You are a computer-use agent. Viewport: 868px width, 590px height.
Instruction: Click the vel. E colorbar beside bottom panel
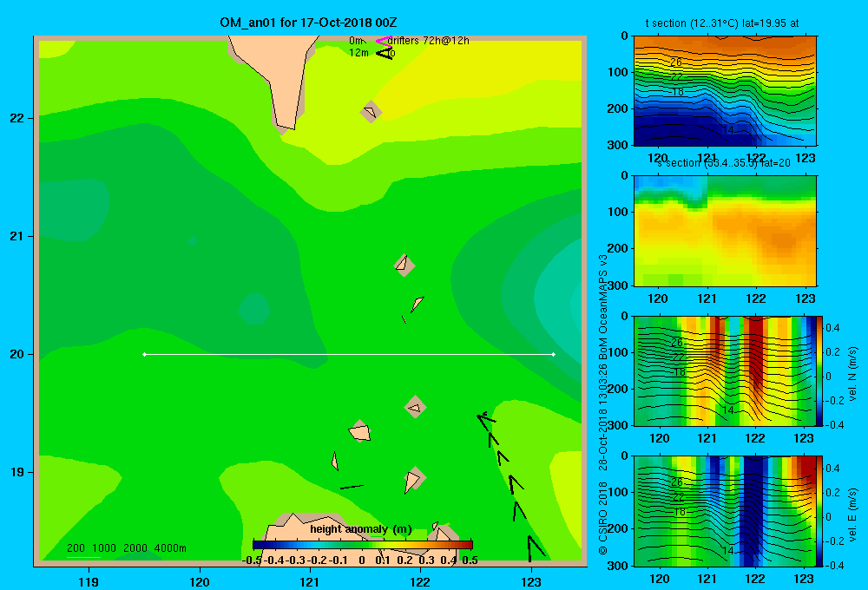pos(820,511)
